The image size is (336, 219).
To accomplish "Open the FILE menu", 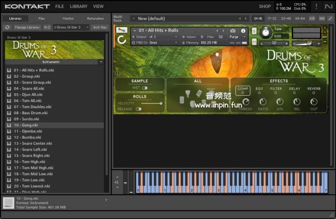I will pos(60,6).
